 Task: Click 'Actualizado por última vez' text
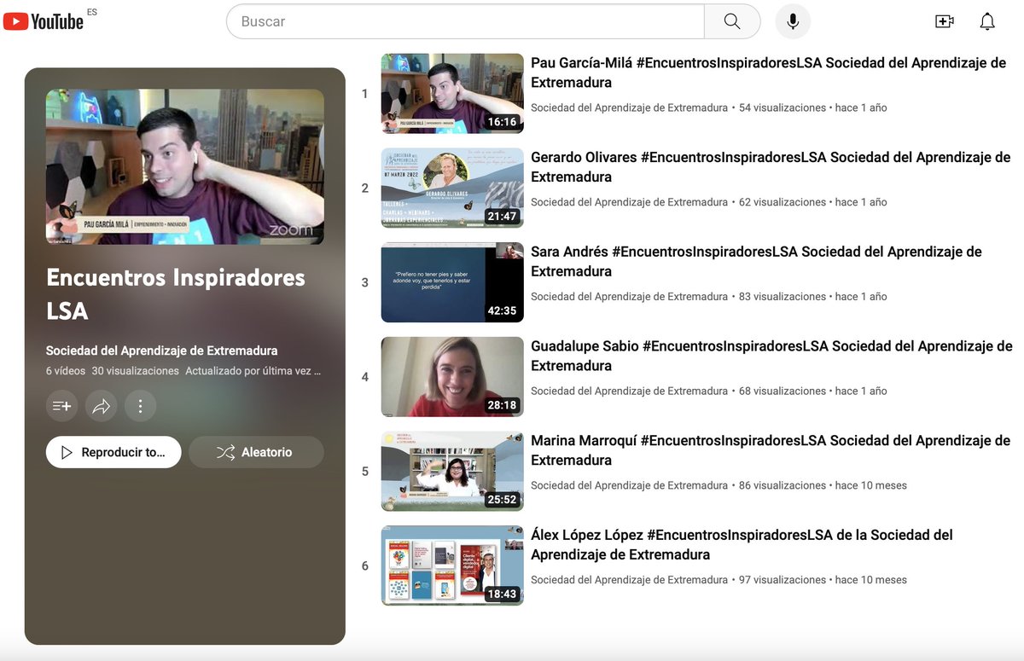[x=253, y=371]
